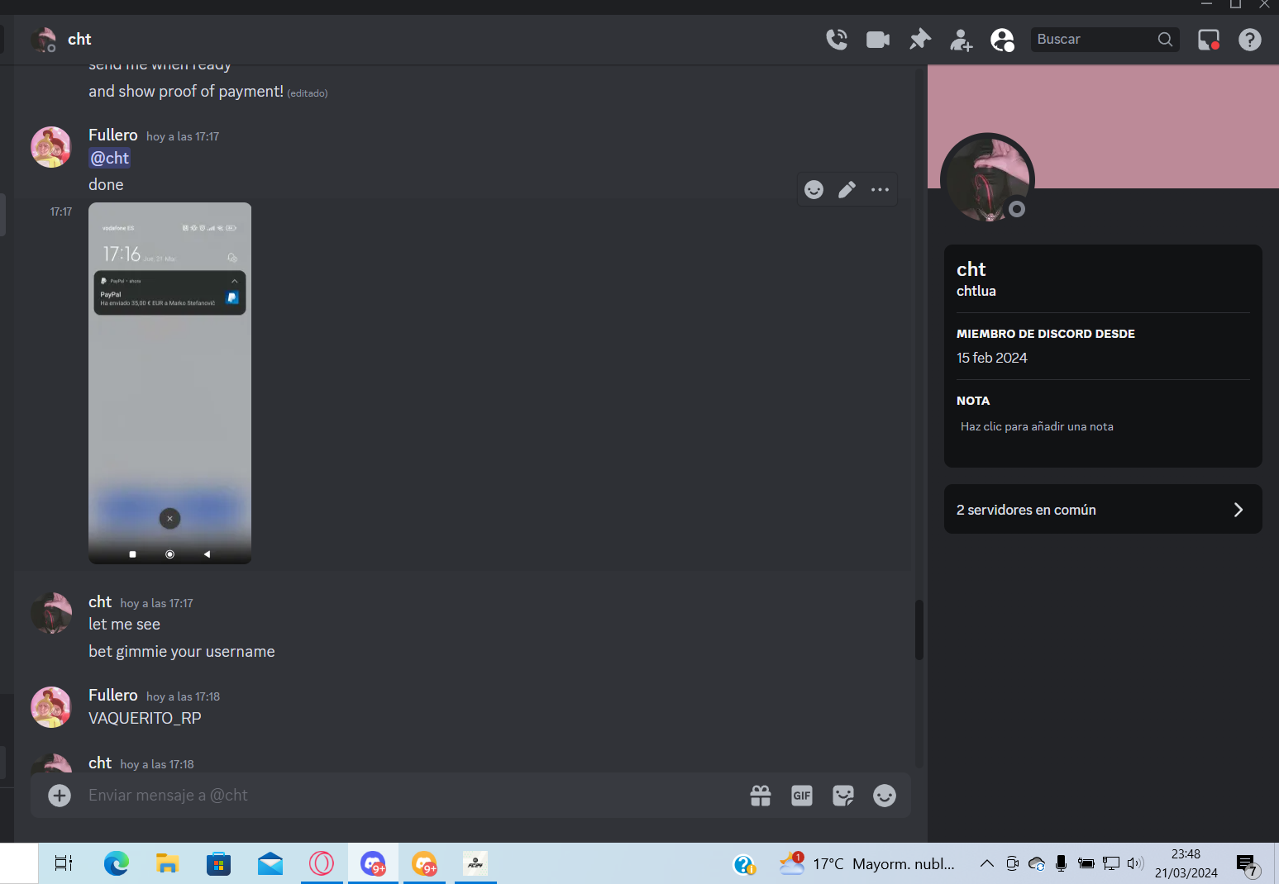The image size is (1279, 884).
Task: Open Discord help
Action: 1250,39
